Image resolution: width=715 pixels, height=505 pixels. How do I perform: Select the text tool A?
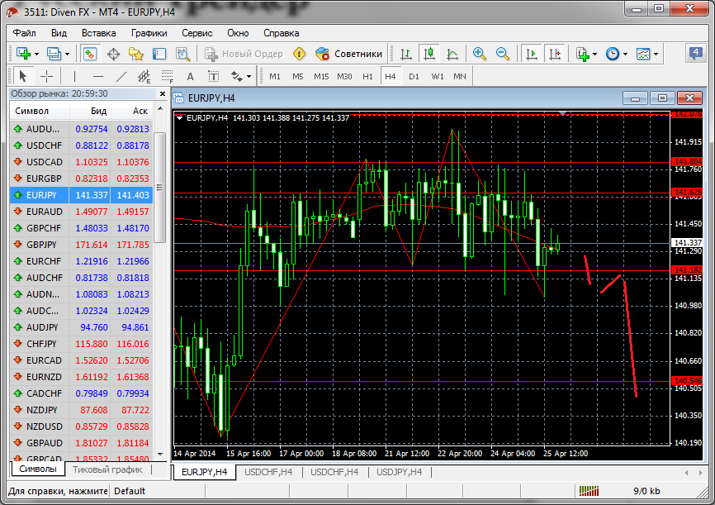click(190, 76)
